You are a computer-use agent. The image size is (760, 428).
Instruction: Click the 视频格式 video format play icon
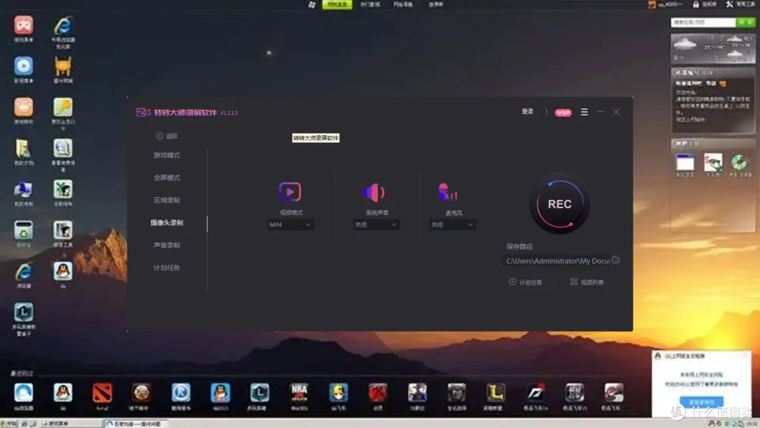290,192
